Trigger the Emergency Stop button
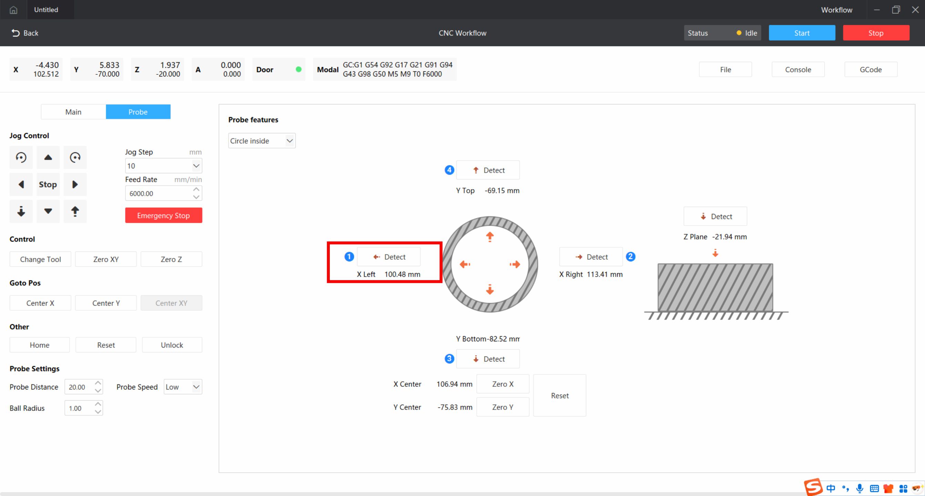The image size is (925, 496). (163, 215)
